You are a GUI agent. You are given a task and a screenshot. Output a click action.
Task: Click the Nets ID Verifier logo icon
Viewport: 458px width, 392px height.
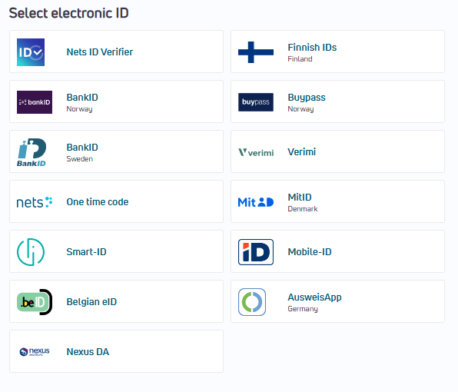[x=31, y=52]
